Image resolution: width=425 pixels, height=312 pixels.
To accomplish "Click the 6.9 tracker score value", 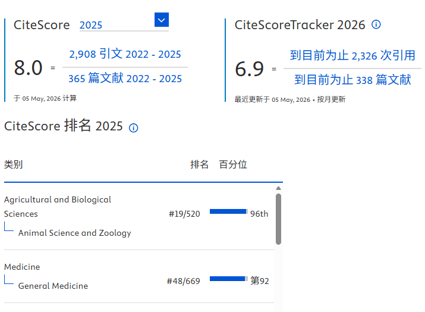I will click(250, 69).
